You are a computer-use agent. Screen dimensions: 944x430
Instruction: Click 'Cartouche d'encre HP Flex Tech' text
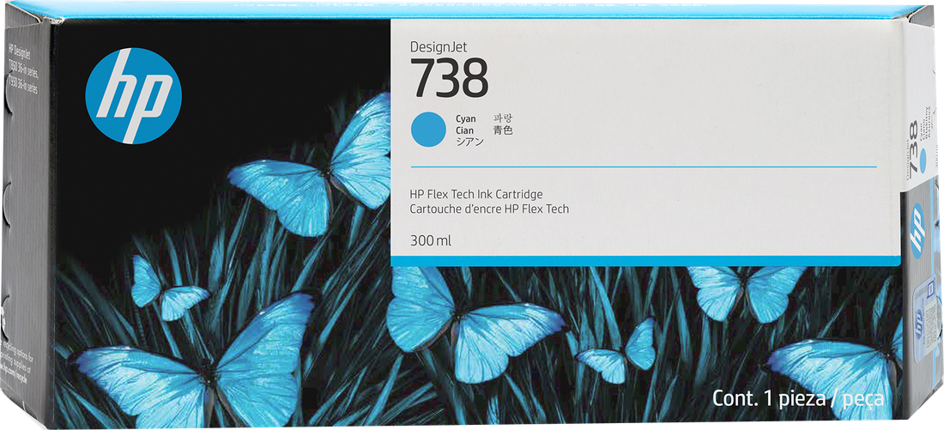[x=489, y=209]
